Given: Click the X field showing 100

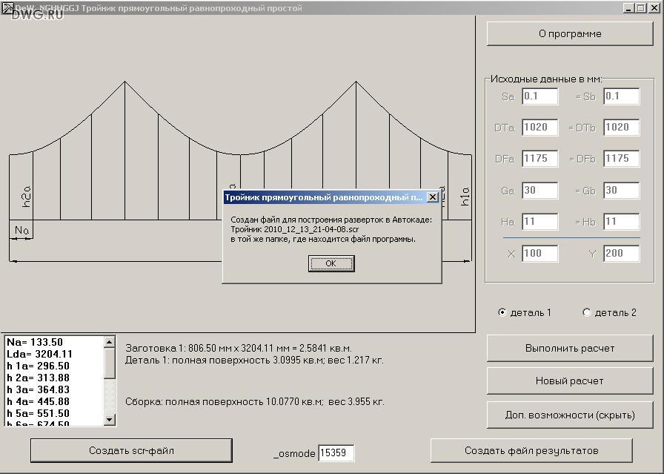Looking at the screenshot, I should tap(540, 254).
